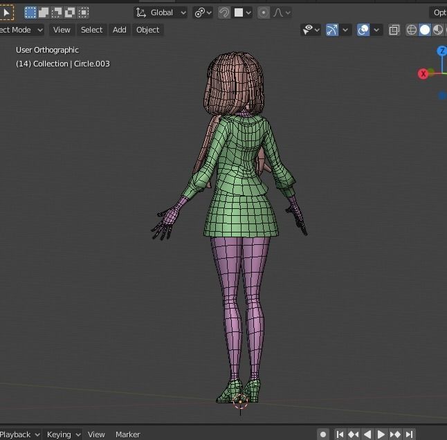The image size is (447, 440).
Task: Open the snap-to element options
Action: pos(242,12)
